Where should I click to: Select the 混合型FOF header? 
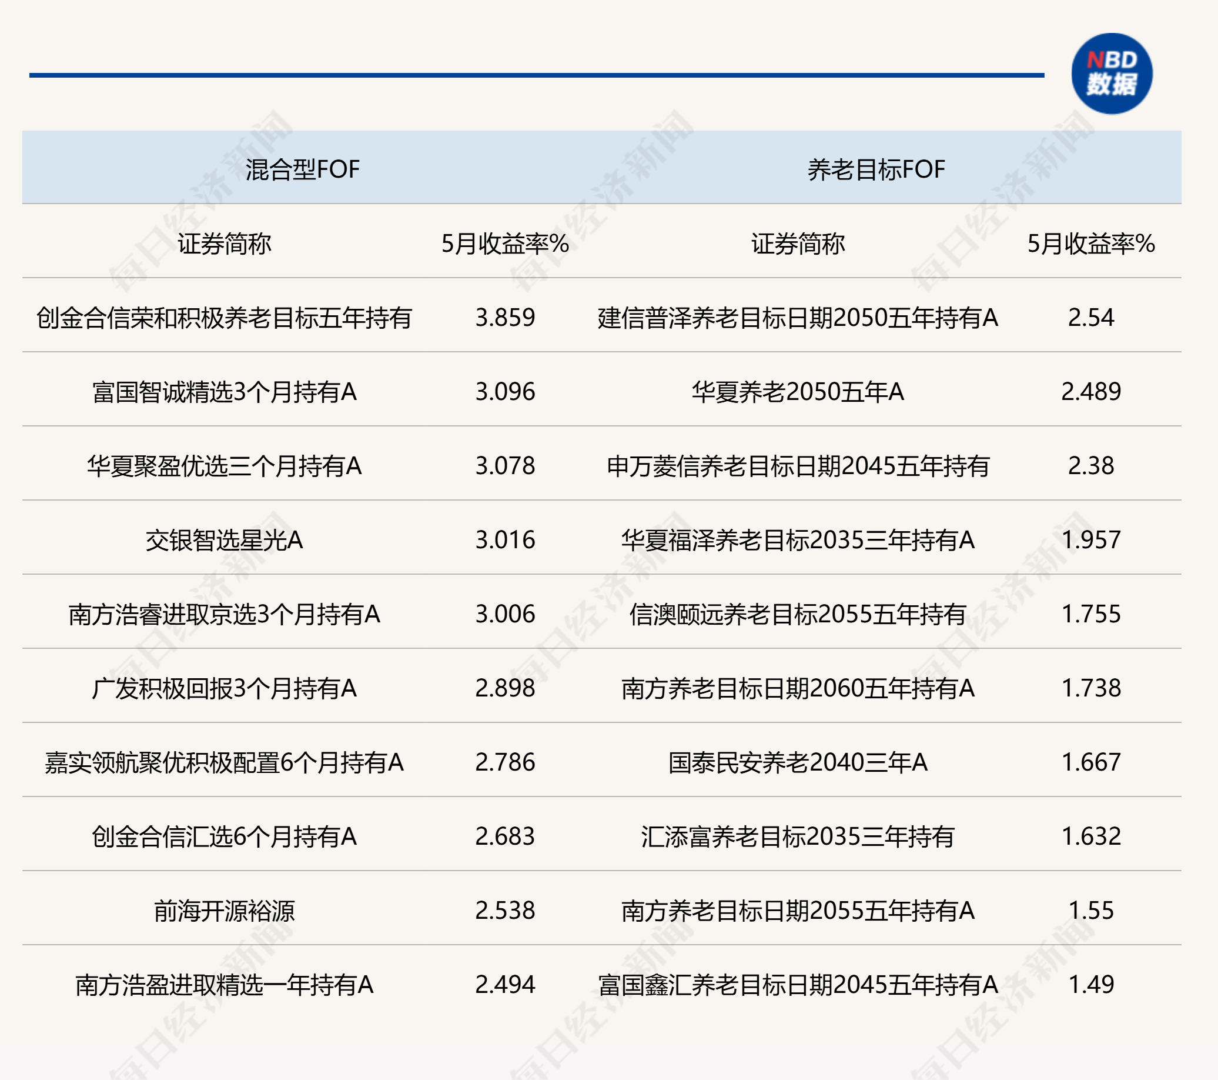[303, 169]
